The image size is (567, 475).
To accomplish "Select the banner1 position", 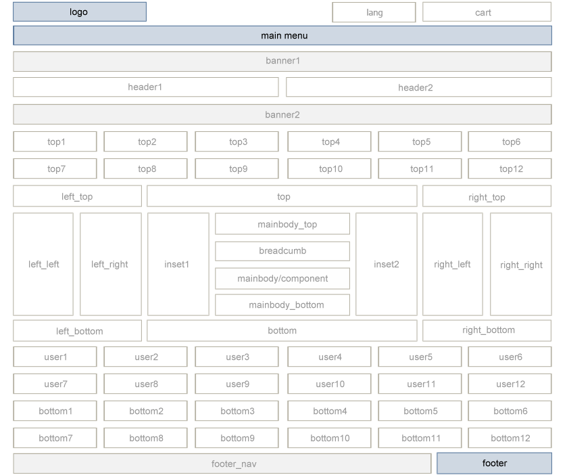I will (x=282, y=61).
